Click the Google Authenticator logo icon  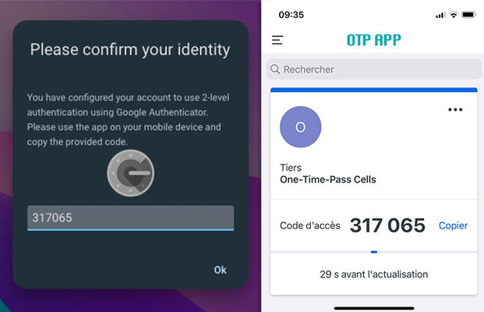pyautogui.click(x=131, y=173)
